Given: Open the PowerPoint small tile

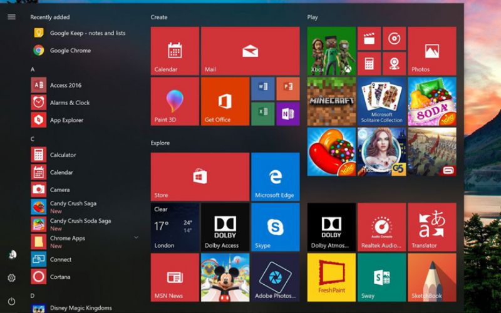Looking at the screenshot, I should click(288, 88).
